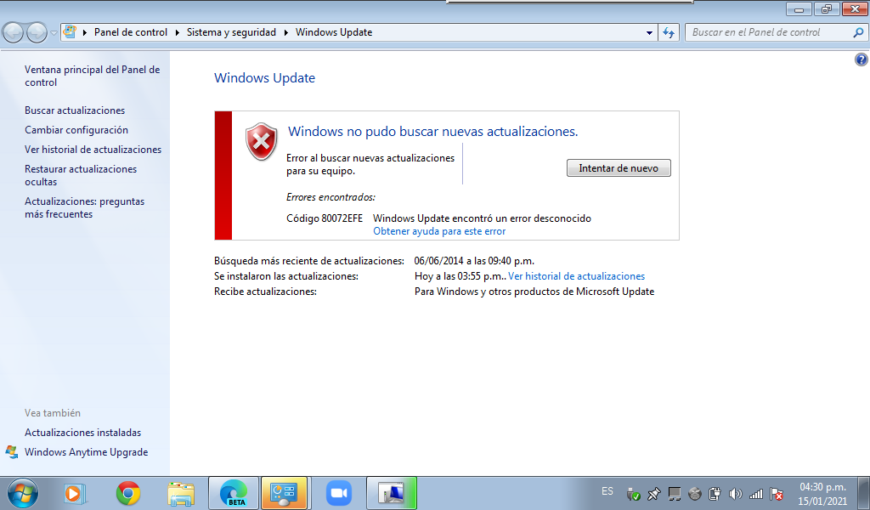This screenshot has height=510, width=870.
Task: Open Ventana principal del Panel de control
Action: click(92, 76)
